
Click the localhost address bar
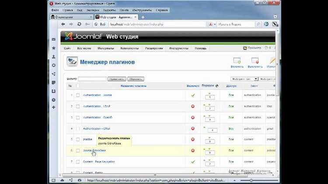click(x=157, y=24)
